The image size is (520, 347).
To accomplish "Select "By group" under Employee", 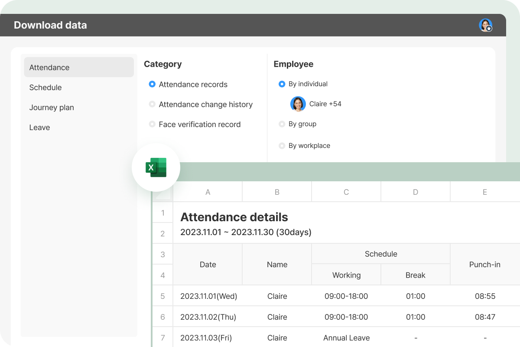I will click(282, 124).
